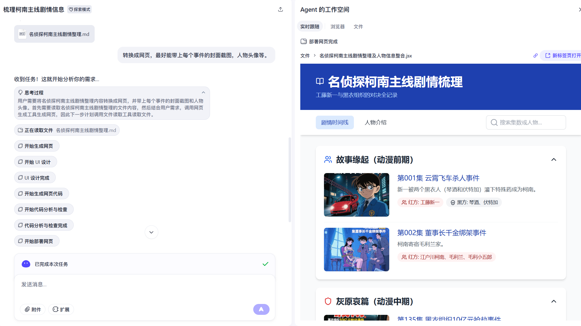The height and width of the screenshot is (326, 581).
Task: Collapse the 思考过程 panel chevron
Action: point(203,93)
